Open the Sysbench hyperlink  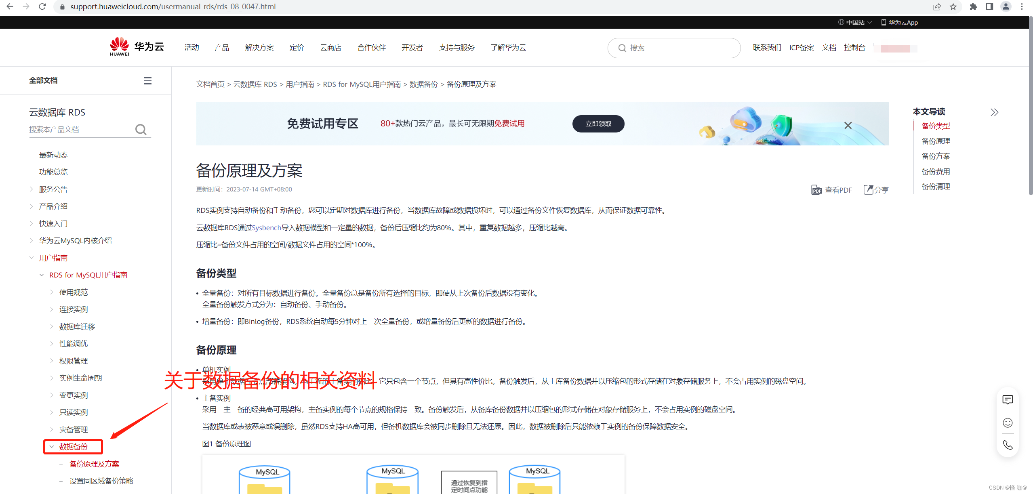(x=266, y=228)
